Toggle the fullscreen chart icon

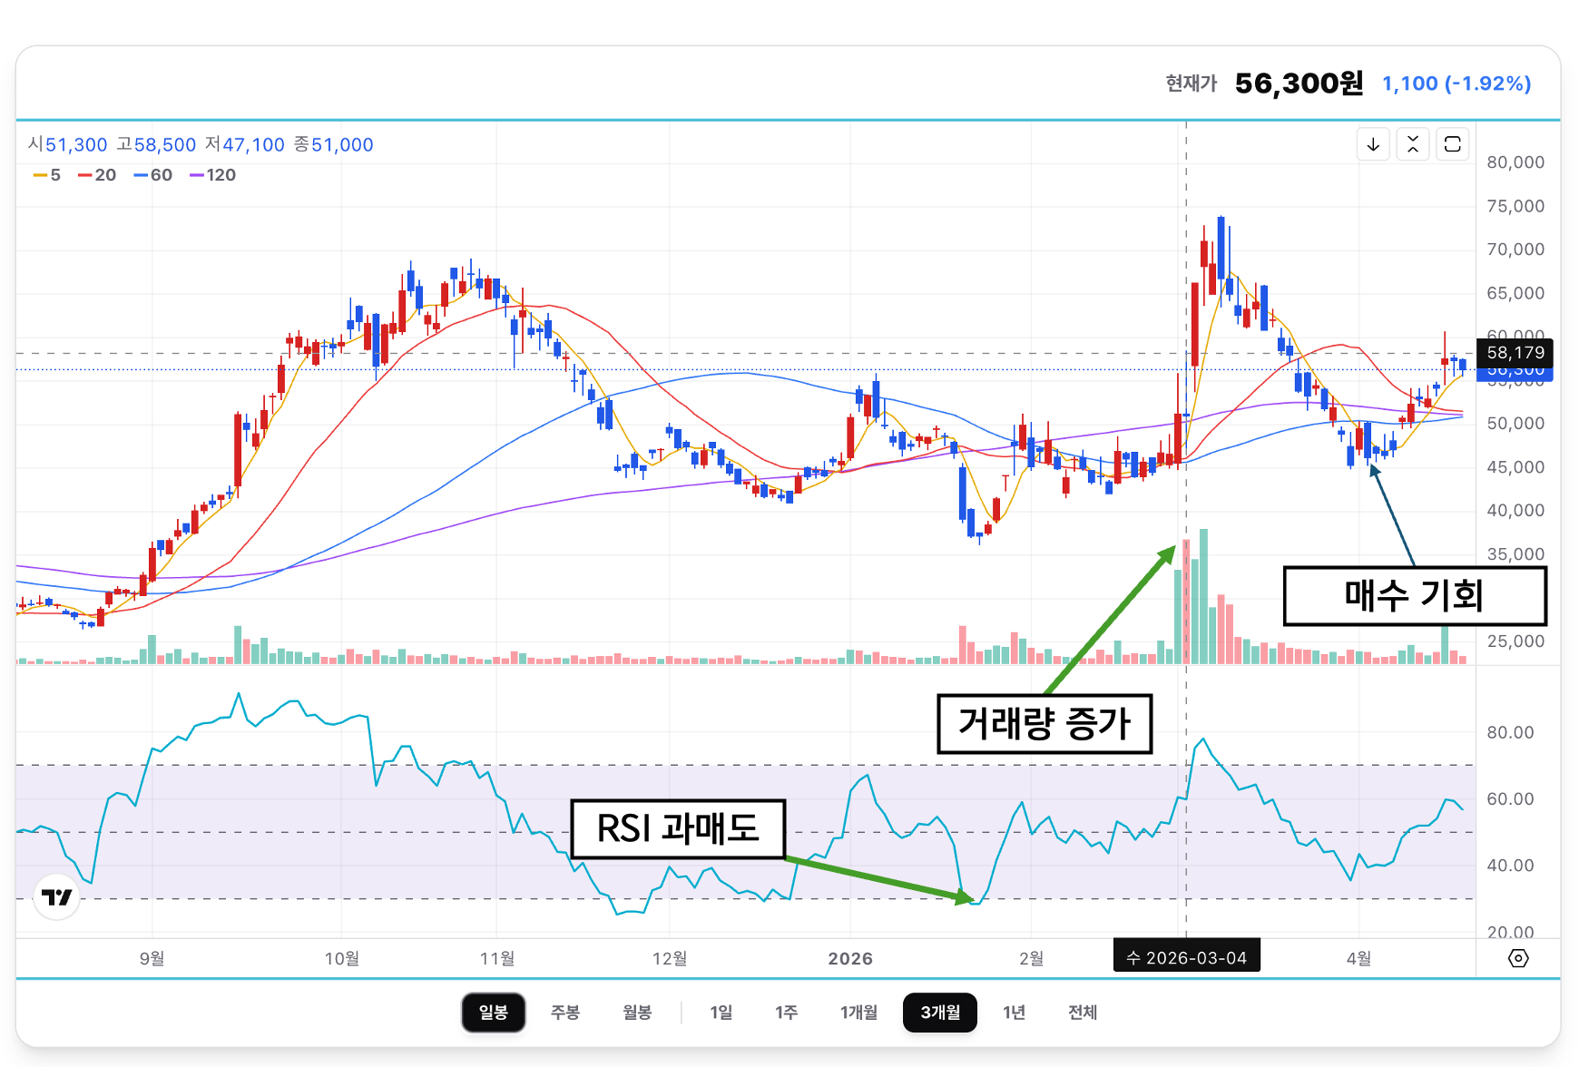[x=1453, y=144]
